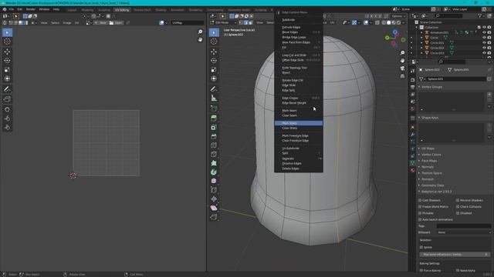Open the Billboard dropdown
494x277 pixels.
[x=464, y=232]
